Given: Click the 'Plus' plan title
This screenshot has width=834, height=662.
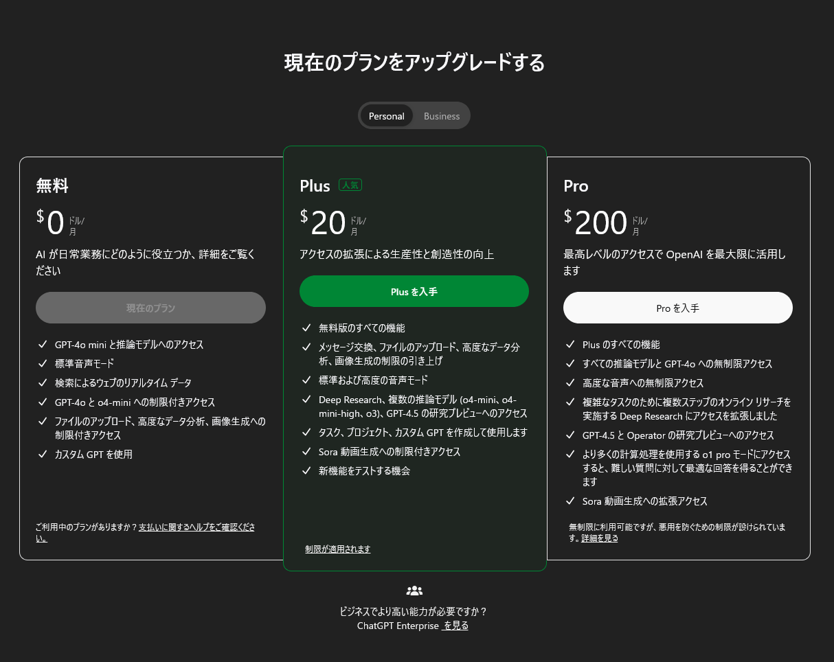Looking at the screenshot, I should pyautogui.click(x=315, y=185).
